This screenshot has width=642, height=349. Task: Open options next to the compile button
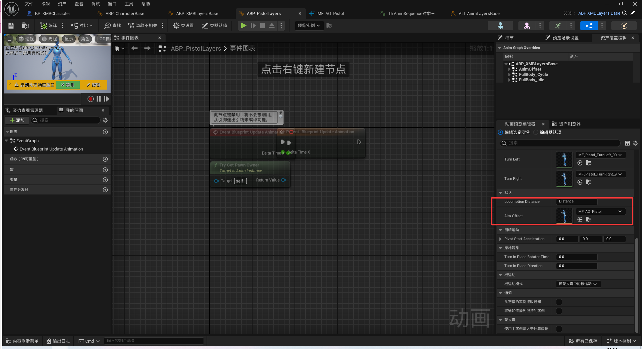[x=62, y=26]
